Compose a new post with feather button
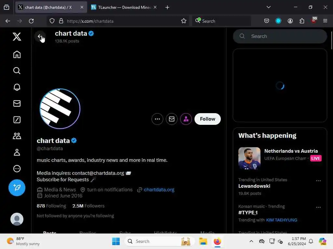This screenshot has height=249, width=333. (17, 188)
